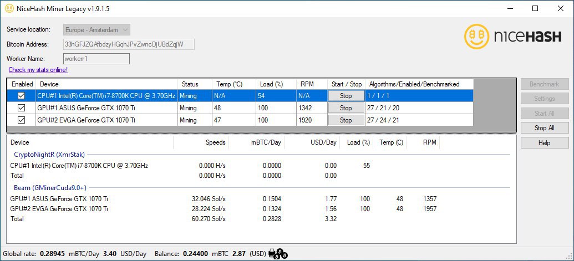The width and height of the screenshot is (574, 261).
Task: Click the Algorithms/Enabled/Benchmarked column header
Action: 419,84
